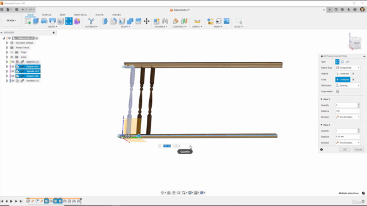Select the Create Sketch tool
The height and width of the screenshot is (206, 367).
[28, 21]
